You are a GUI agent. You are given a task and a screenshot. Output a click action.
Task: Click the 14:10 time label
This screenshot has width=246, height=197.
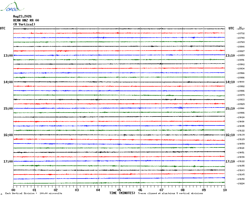point(230,82)
